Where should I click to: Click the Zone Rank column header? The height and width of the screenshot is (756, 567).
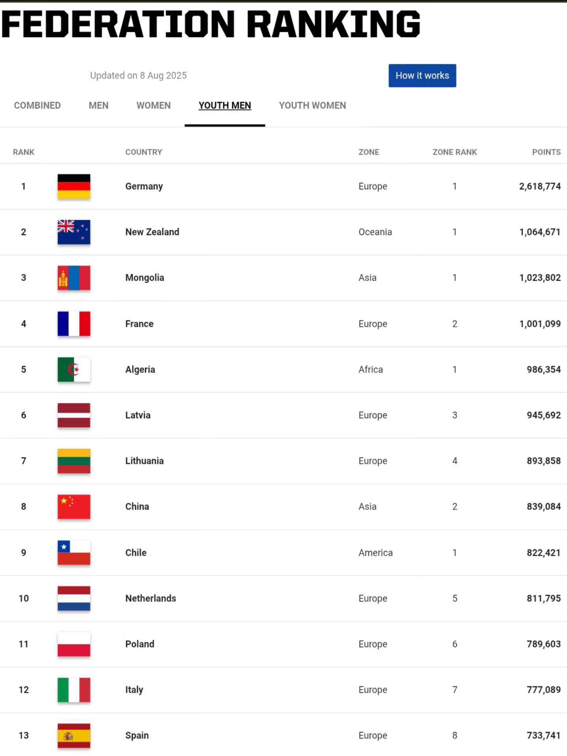454,152
